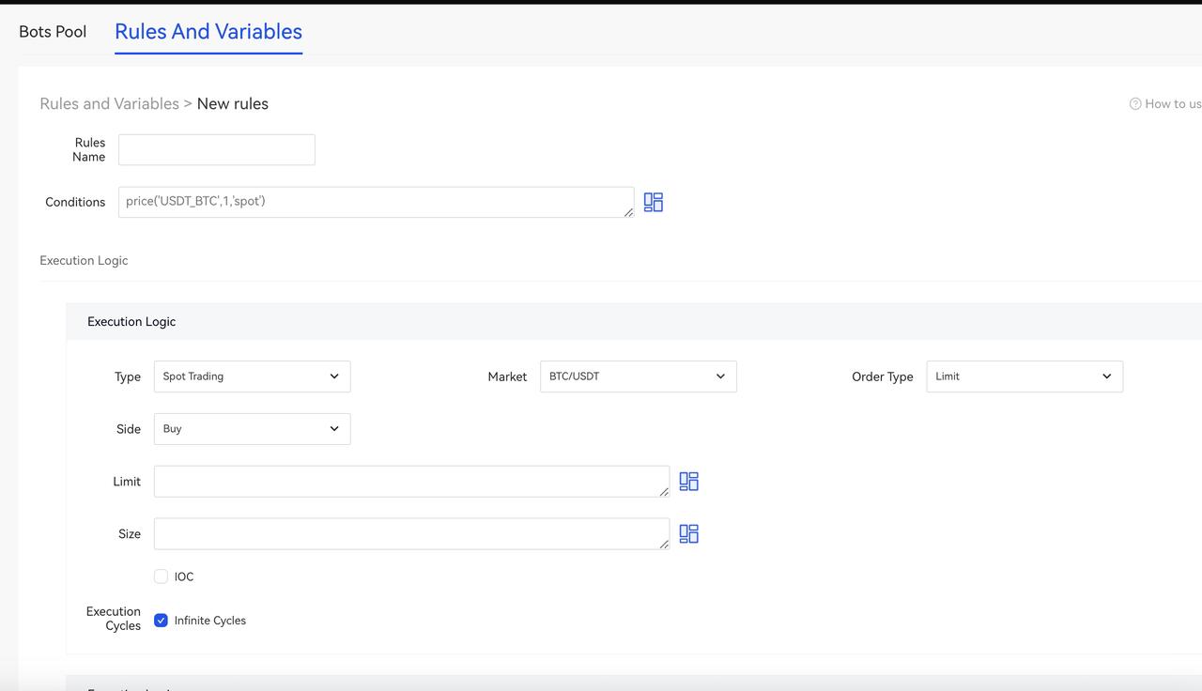Grab the Conditions text area resize handle

(x=629, y=213)
